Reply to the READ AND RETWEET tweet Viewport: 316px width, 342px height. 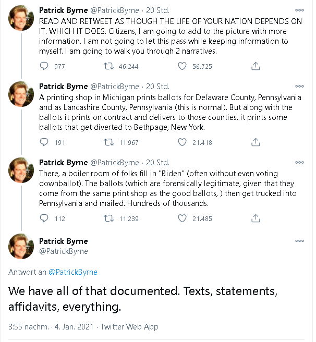[44, 66]
